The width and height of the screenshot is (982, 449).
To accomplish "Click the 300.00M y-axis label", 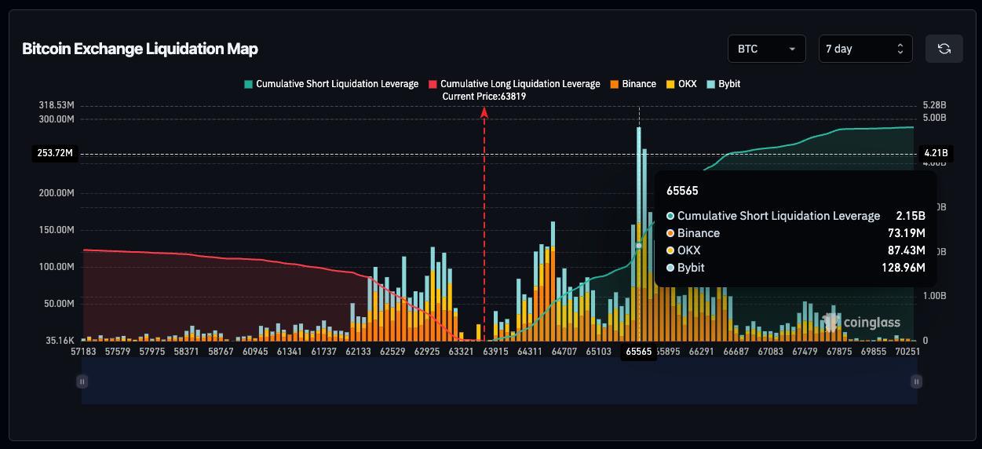I will (x=57, y=119).
